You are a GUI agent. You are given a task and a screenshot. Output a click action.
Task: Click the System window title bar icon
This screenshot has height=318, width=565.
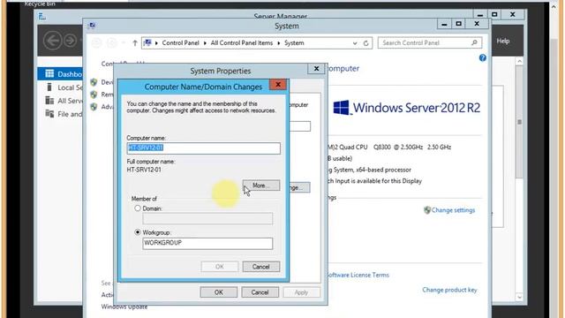pos(92,26)
